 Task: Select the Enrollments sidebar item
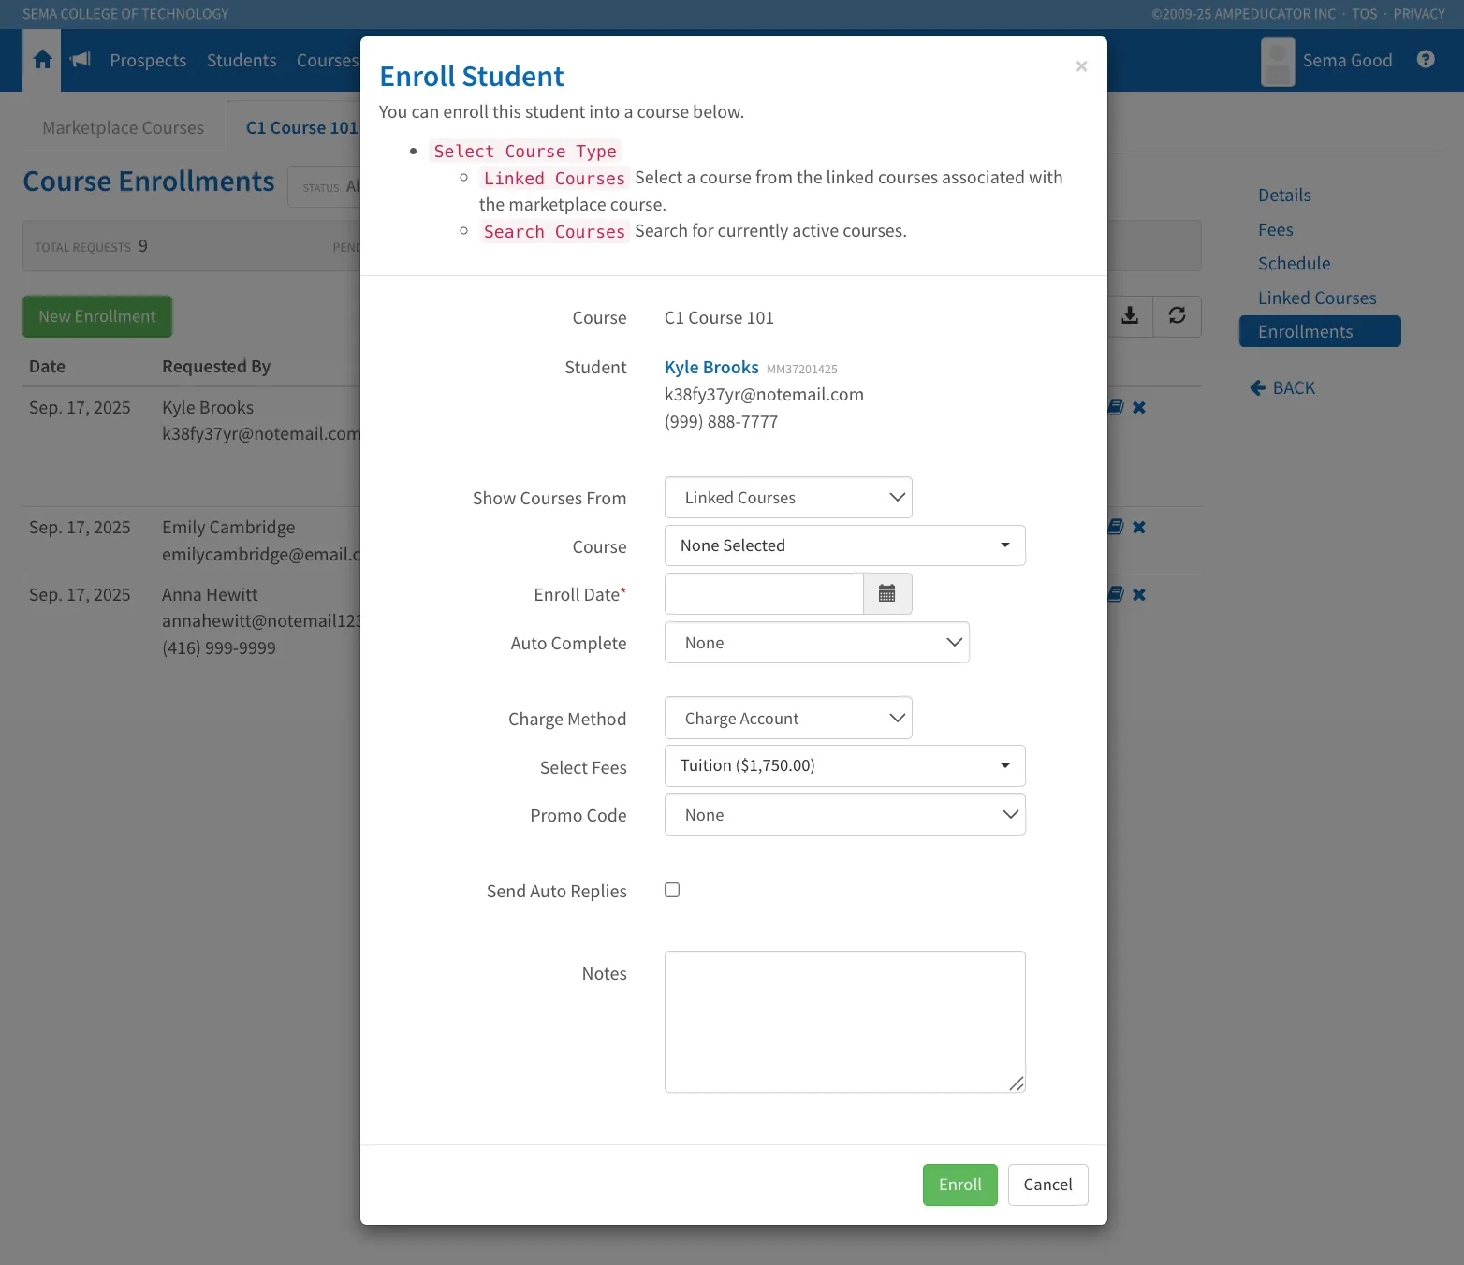[1320, 331]
